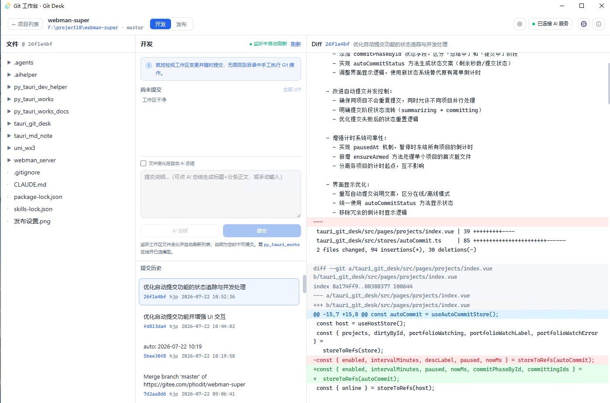Click the 监听中自动刷新 status text
Image resolution: width=610 pixels, height=403 pixels.
[268, 44]
